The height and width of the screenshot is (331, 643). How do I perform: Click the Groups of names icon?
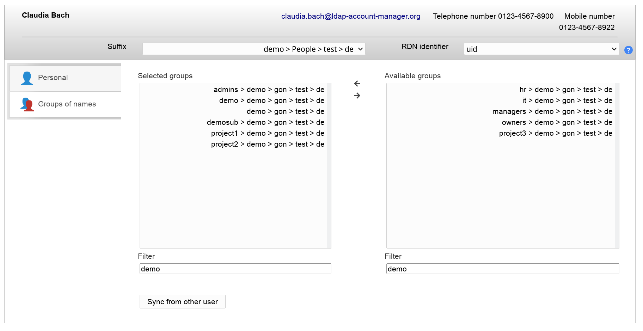click(x=27, y=104)
